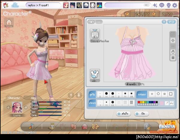Click the skull face icon in the top bar
The image size is (180, 140).
pyautogui.click(x=168, y=5)
